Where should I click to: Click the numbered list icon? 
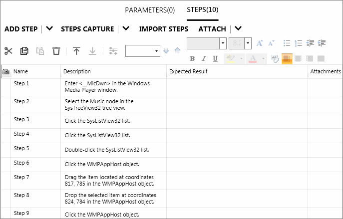pyautogui.click(x=299, y=43)
